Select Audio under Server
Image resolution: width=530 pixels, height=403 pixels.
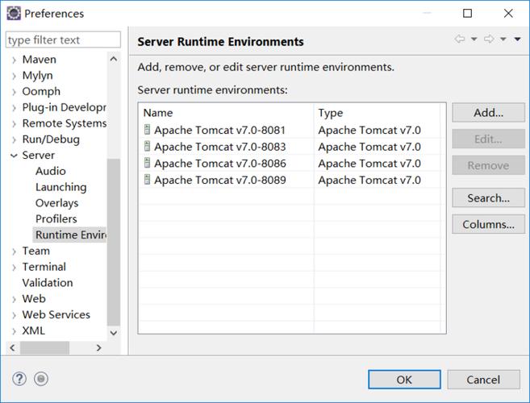50,171
